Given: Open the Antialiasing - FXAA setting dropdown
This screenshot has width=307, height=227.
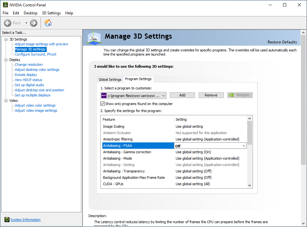Looking at the screenshot, I should tap(244, 146).
